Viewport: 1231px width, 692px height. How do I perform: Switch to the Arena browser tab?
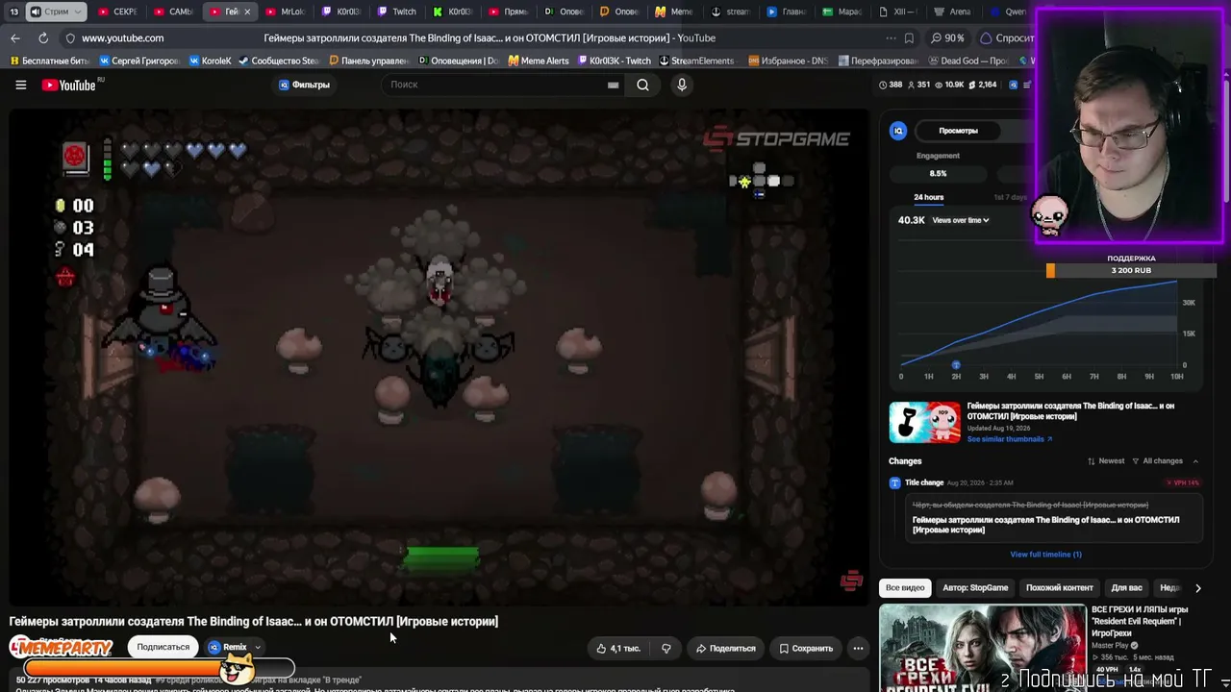(x=952, y=12)
